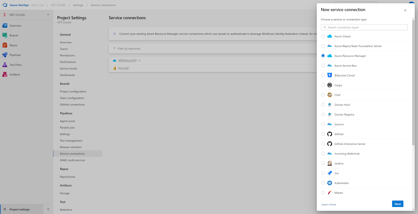Open the Artifacts hub icon
Image resolution: width=418 pixels, height=214 pixels.
(x=5, y=74)
